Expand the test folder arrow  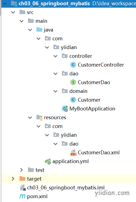pyautogui.click(x=22, y=170)
